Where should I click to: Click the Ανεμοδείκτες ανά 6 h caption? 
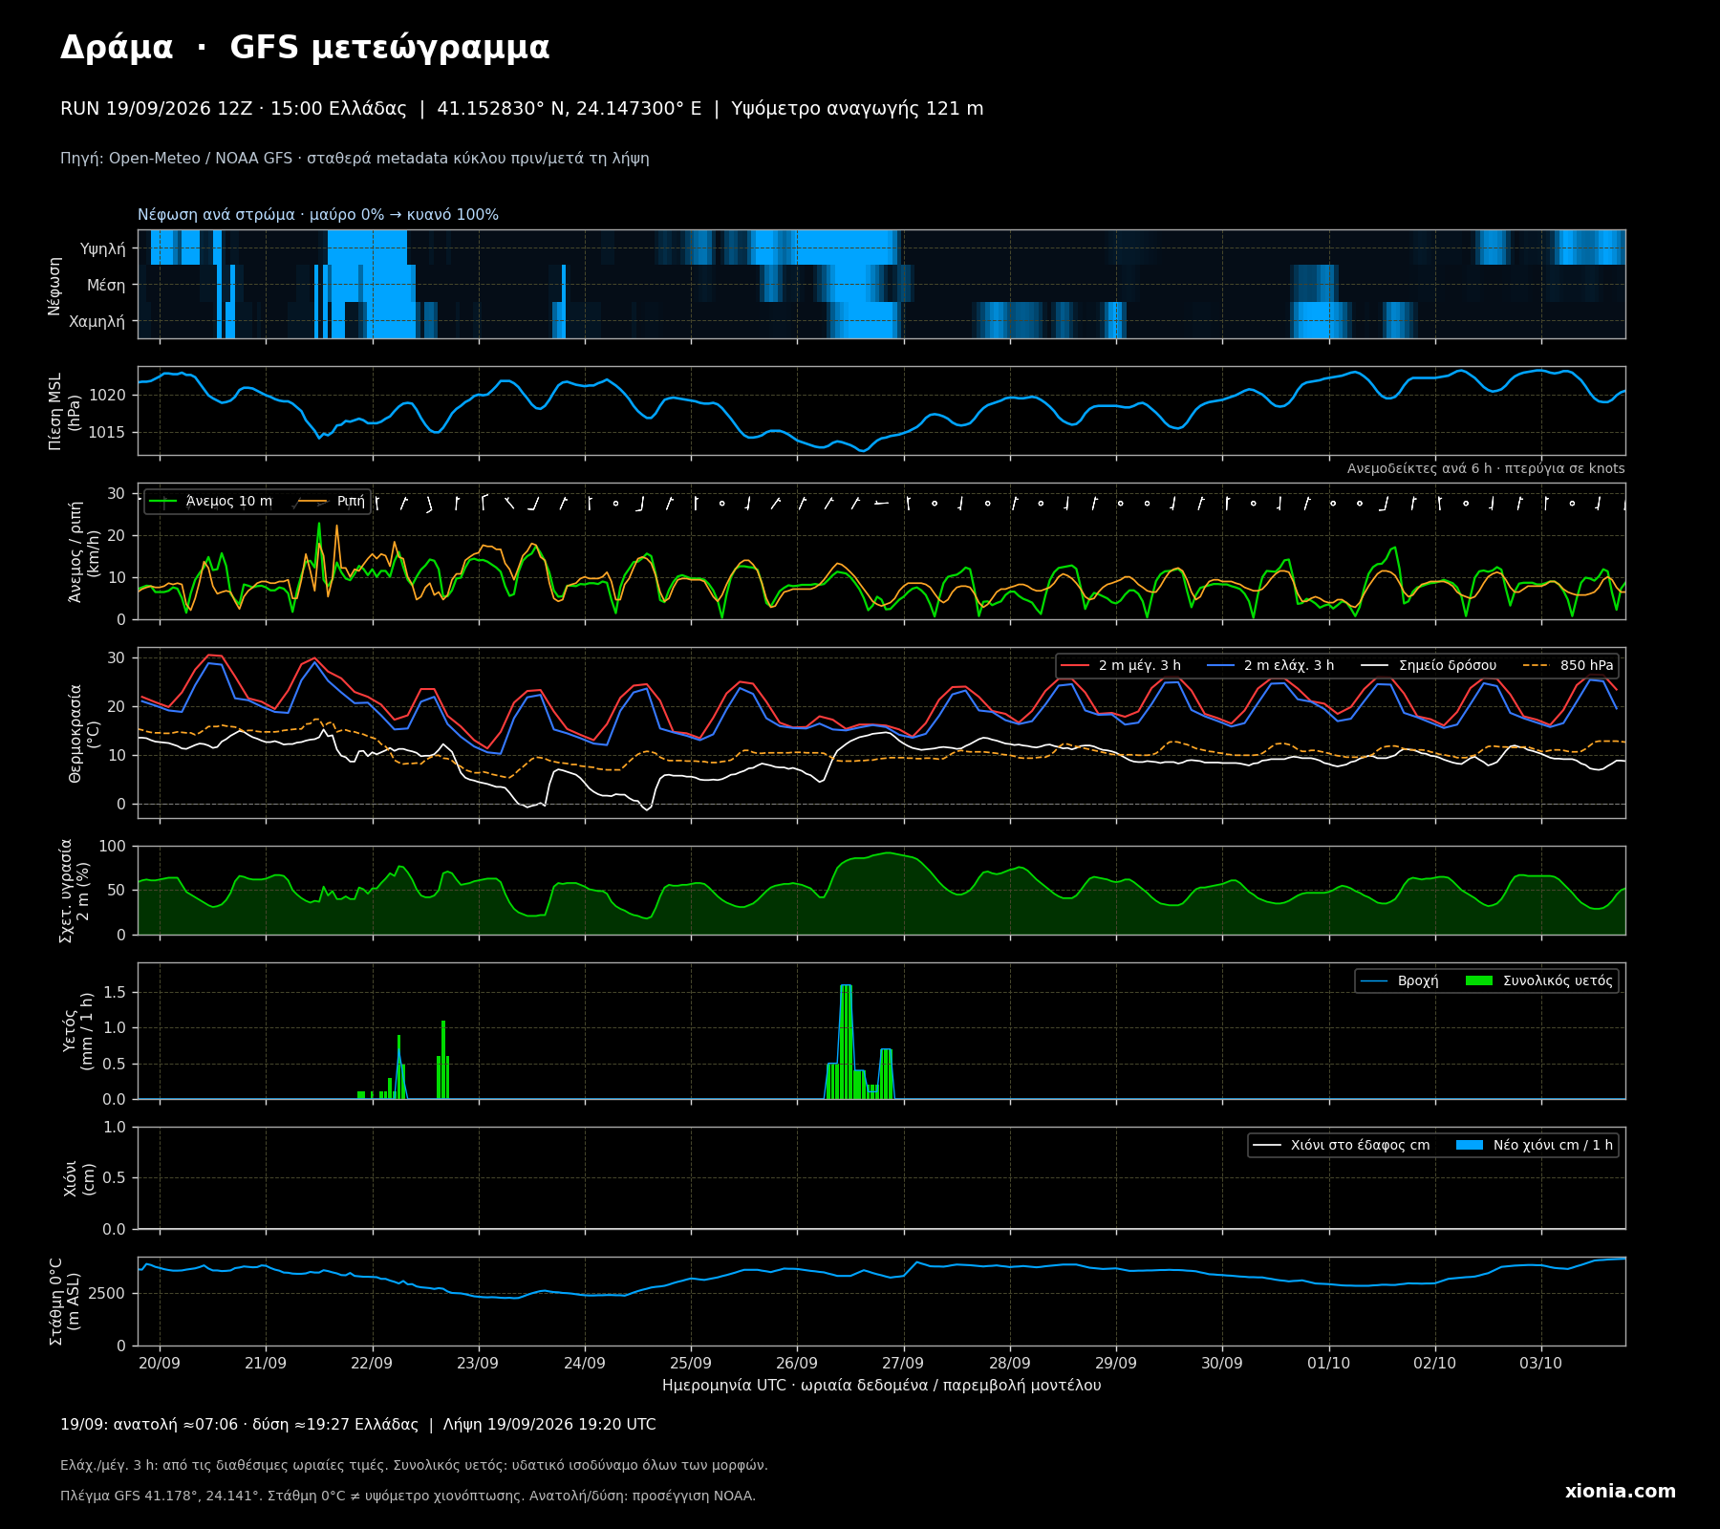pos(1486,468)
